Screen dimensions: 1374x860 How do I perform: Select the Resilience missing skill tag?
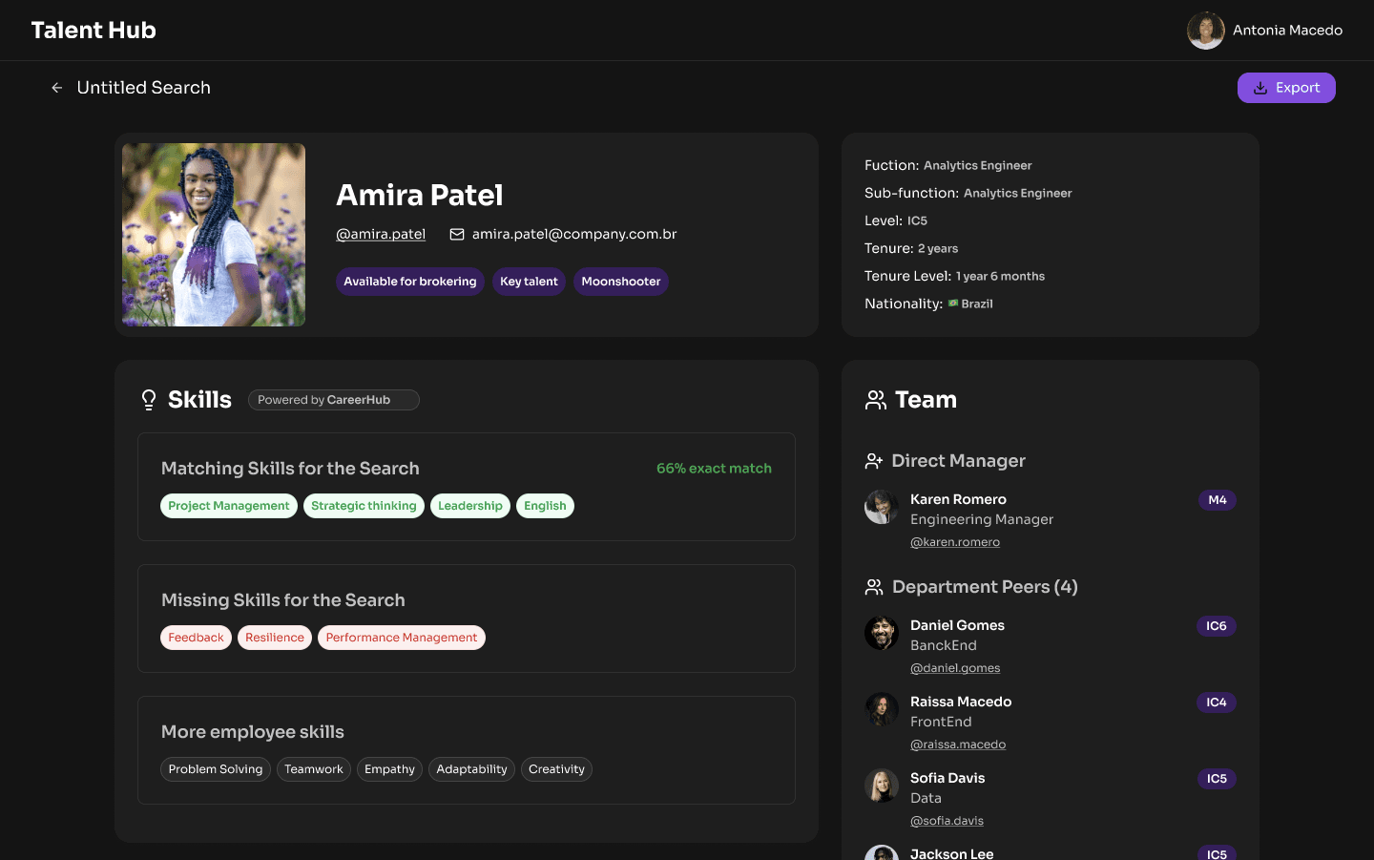pyautogui.click(x=275, y=638)
